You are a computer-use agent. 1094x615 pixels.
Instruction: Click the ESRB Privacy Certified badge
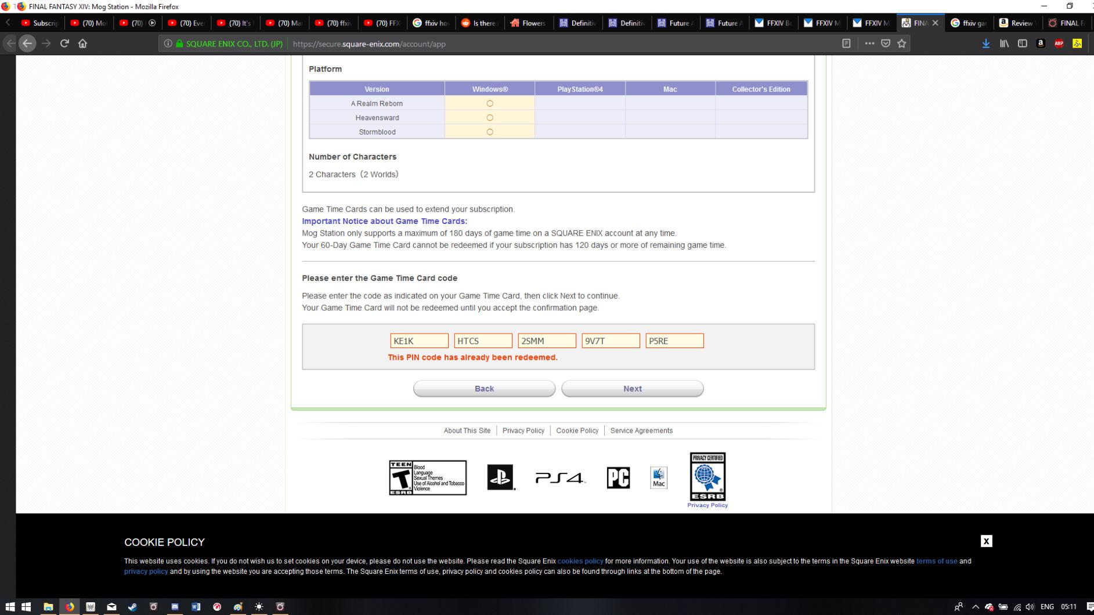707,476
